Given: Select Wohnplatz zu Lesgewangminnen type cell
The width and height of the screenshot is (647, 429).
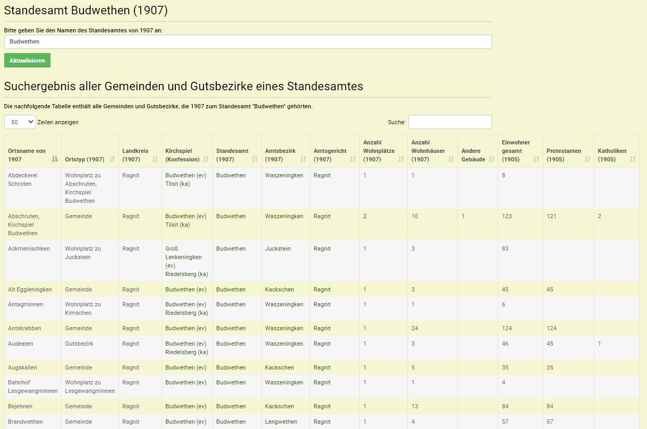Looking at the screenshot, I should (90, 387).
